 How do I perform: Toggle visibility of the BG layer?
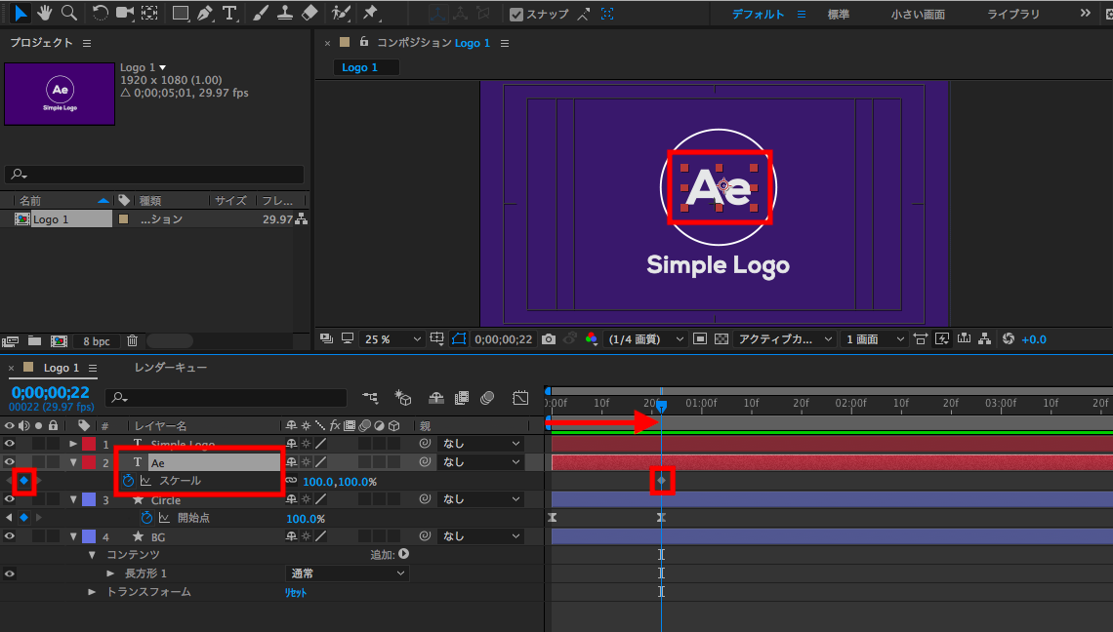(x=10, y=536)
